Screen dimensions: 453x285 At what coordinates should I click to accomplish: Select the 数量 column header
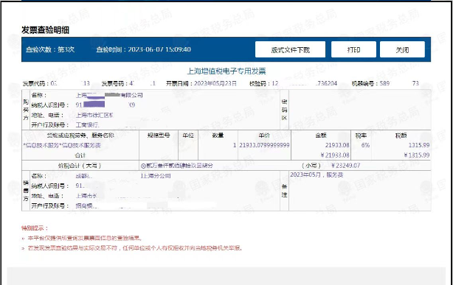click(218, 136)
